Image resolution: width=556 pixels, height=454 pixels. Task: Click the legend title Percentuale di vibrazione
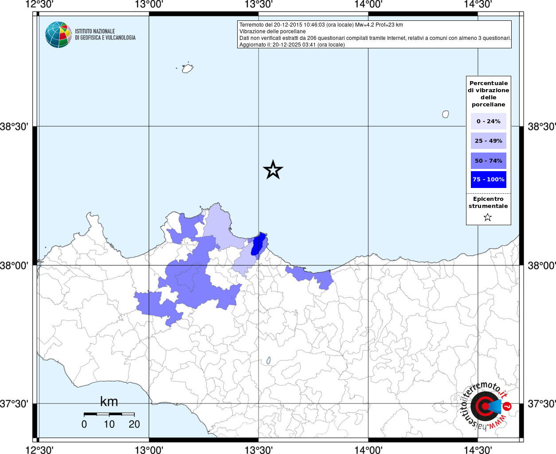point(488,94)
